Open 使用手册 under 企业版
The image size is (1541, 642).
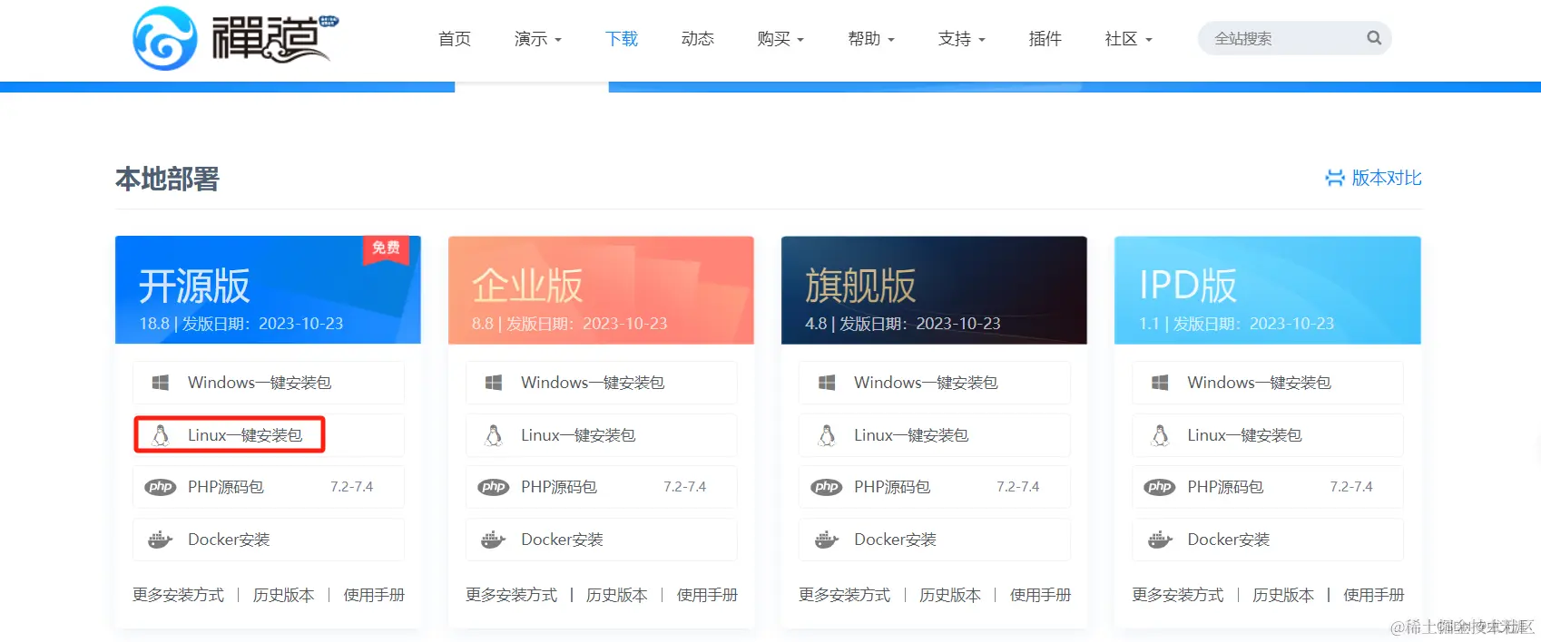(707, 595)
